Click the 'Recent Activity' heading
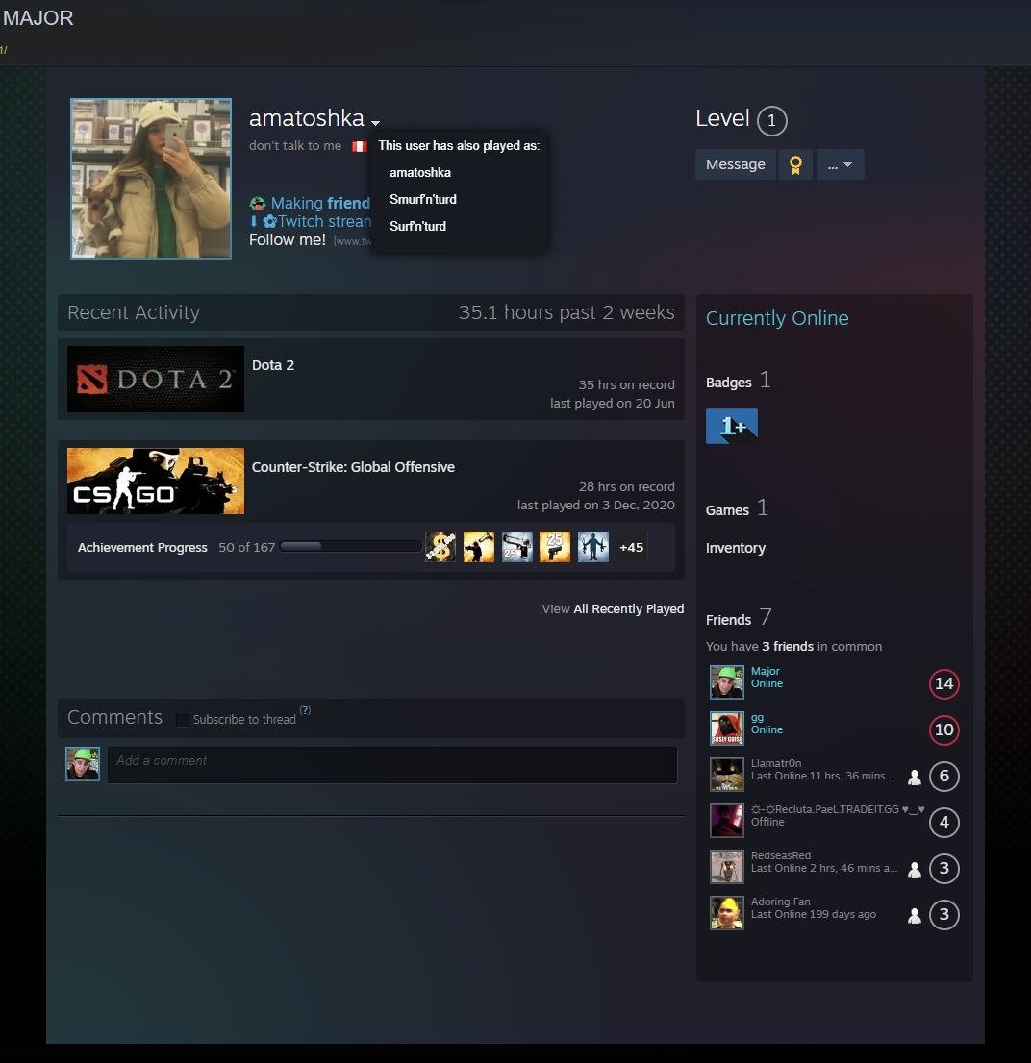1031x1063 pixels. (x=134, y=312)
